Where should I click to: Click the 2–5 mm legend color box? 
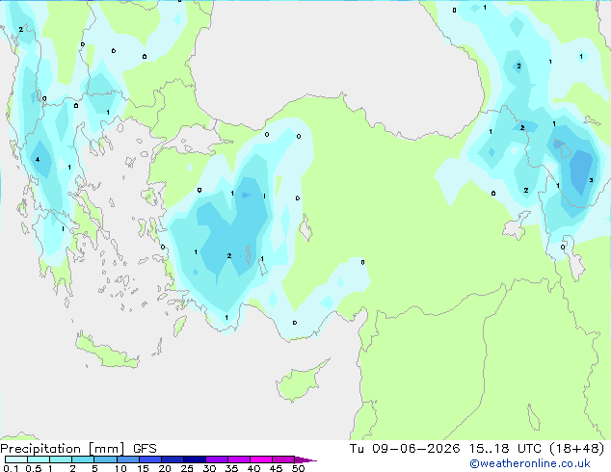point(83,459)
